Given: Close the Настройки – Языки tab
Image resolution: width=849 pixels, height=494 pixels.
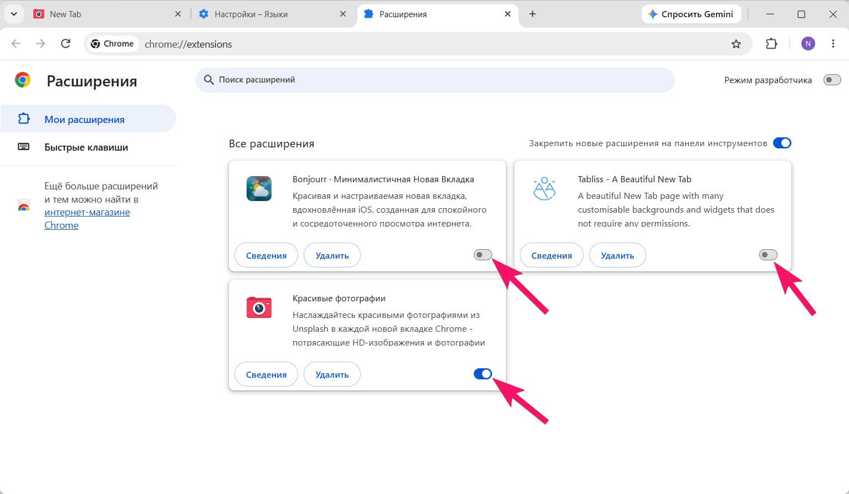Looking at the screenshot, I should [343, 14].
